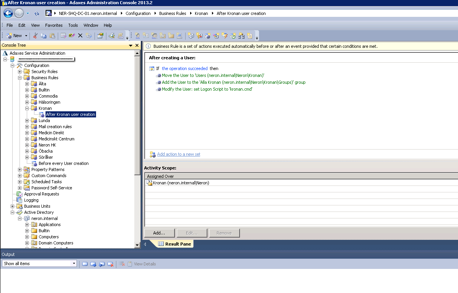This screenshot has height=293, width=458.
Task: Click the Rename icon in toolbar
Action: [x=72, y=36]
